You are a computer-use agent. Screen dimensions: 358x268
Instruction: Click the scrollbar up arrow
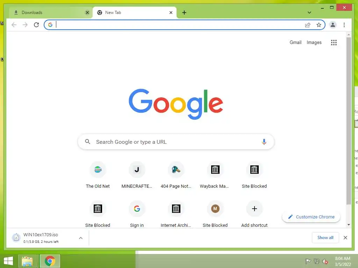(x=349, y=35)
